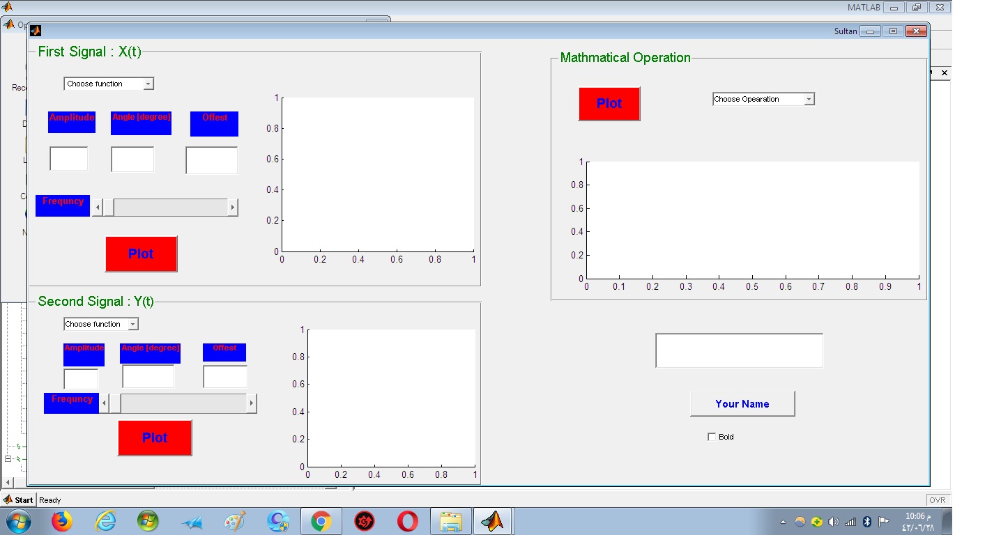Open the Choose Opearation dropdown

point(763,99)
